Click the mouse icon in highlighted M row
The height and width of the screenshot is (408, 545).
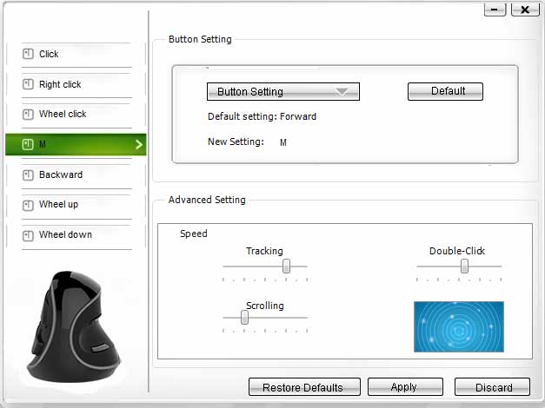click(x=28, y=144)
